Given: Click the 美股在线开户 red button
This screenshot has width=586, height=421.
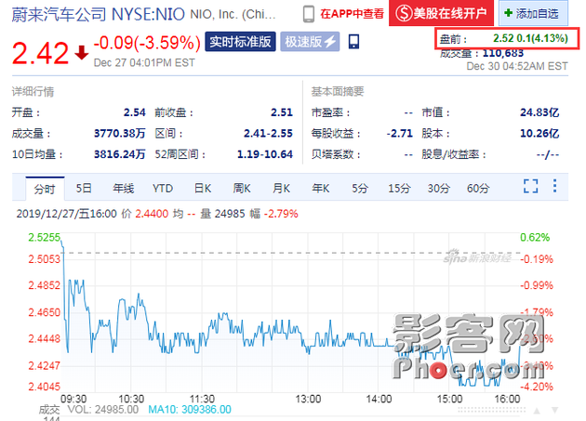Looking at the screenshot, I should [442, 13].
